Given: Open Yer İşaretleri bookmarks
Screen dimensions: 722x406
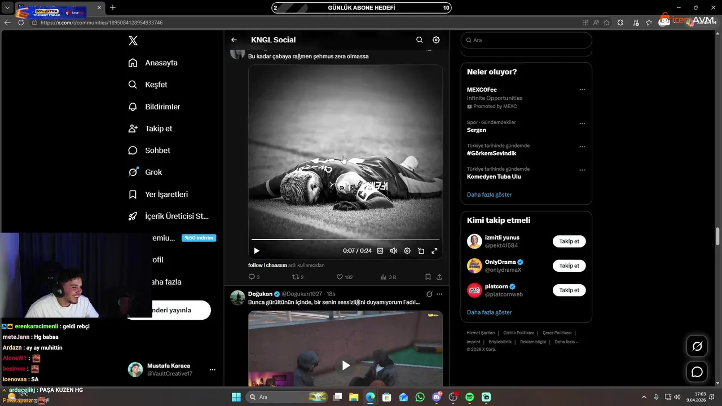Looking at the screenshot, I should [158, 195].
